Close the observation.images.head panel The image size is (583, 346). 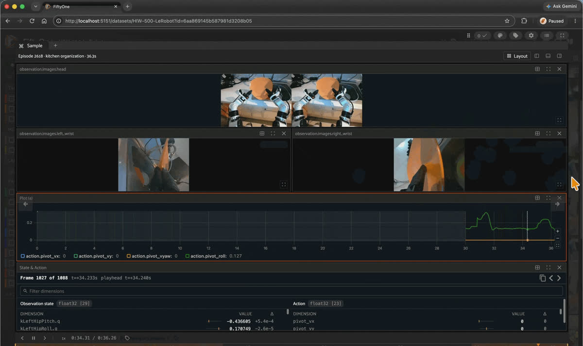559,69
